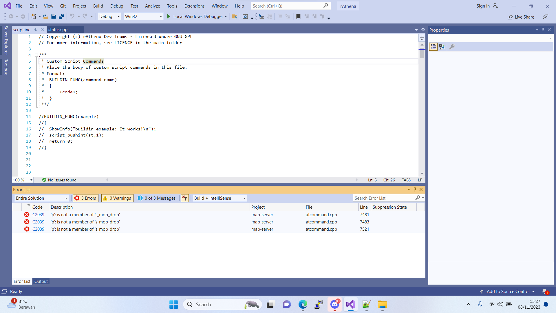Pin the Properties panel

click(x=543, y=30)
